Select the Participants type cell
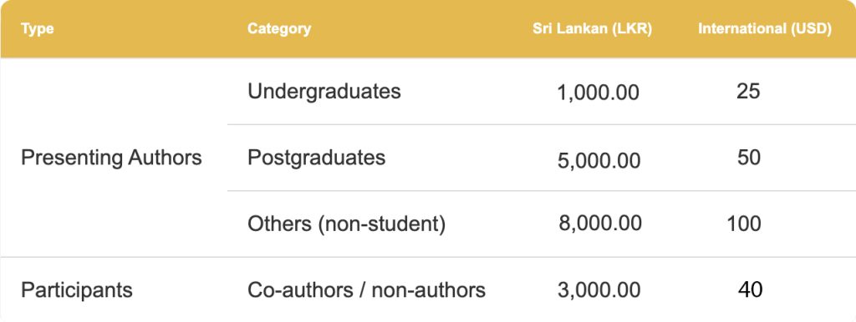This screenshot has width=856, height=322. click(x=76, y=289)
